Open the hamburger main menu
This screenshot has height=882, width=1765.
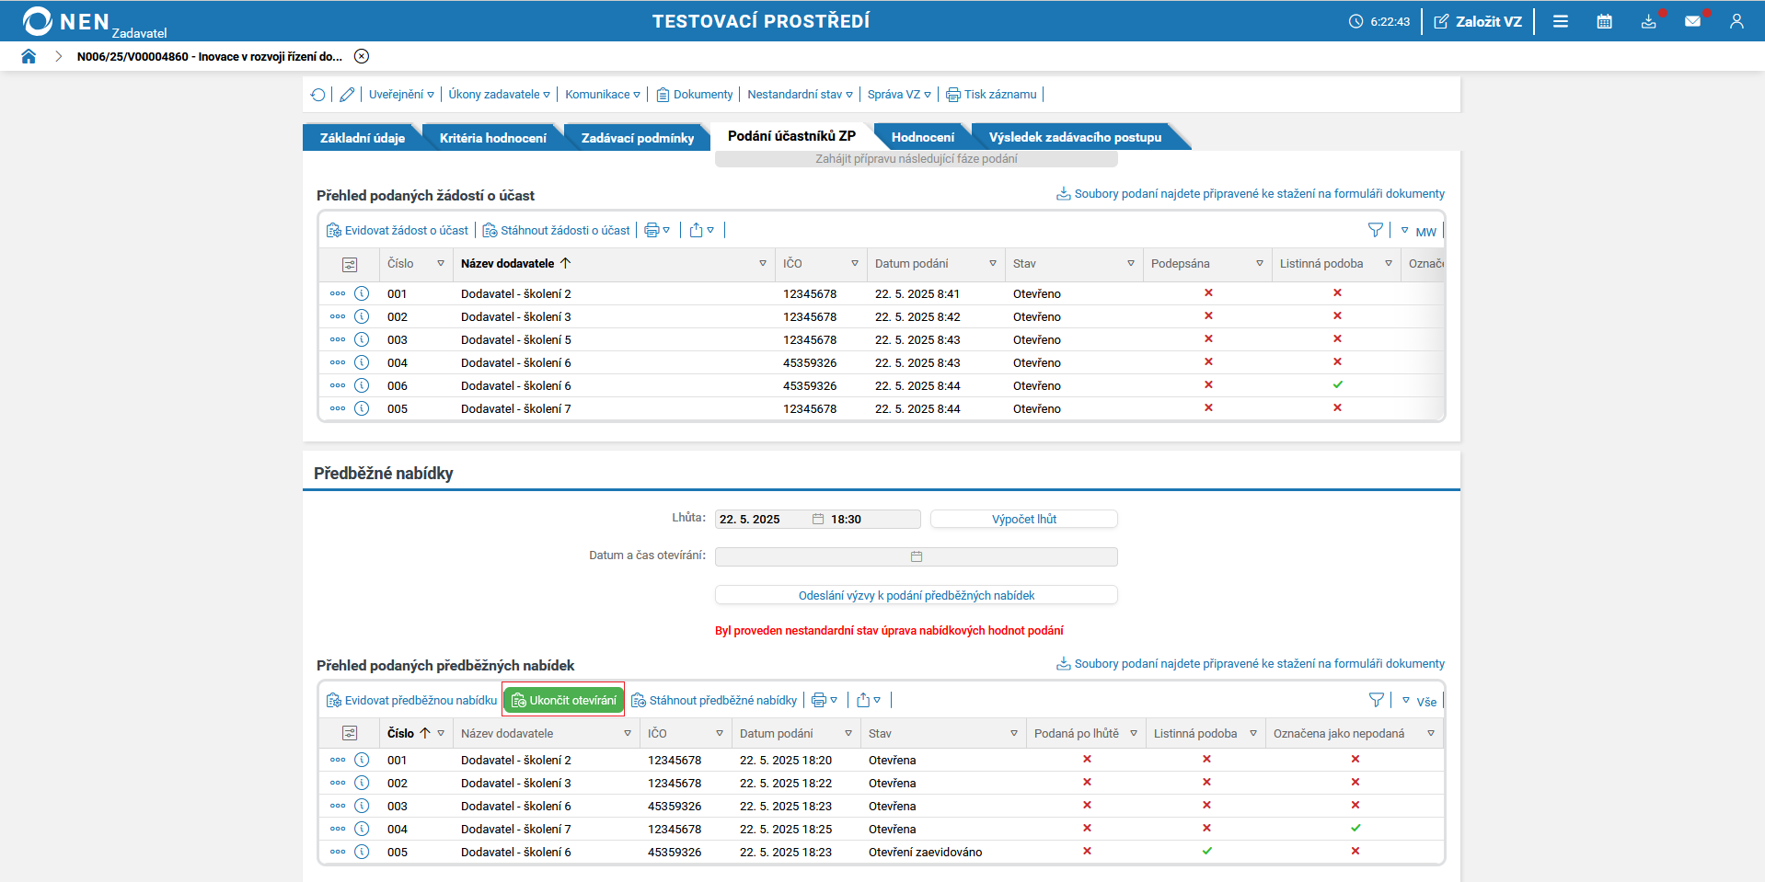coord(1560,21)
